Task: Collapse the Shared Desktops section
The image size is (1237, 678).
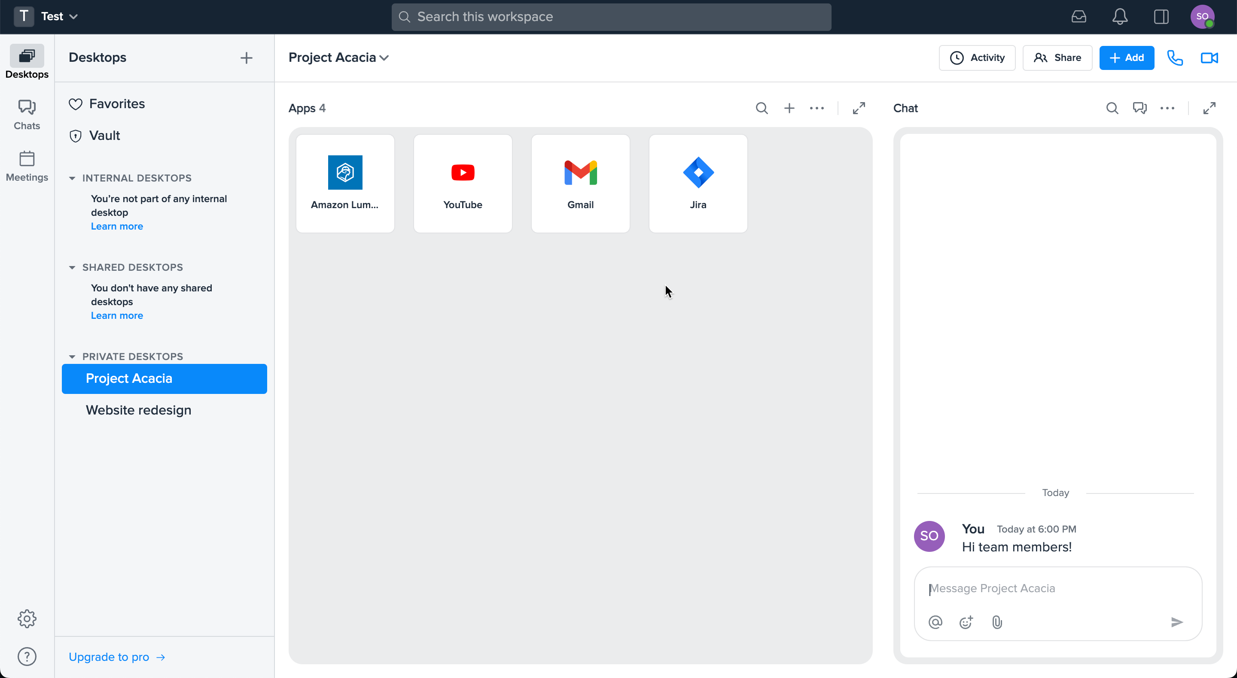Action: [72, 268]
